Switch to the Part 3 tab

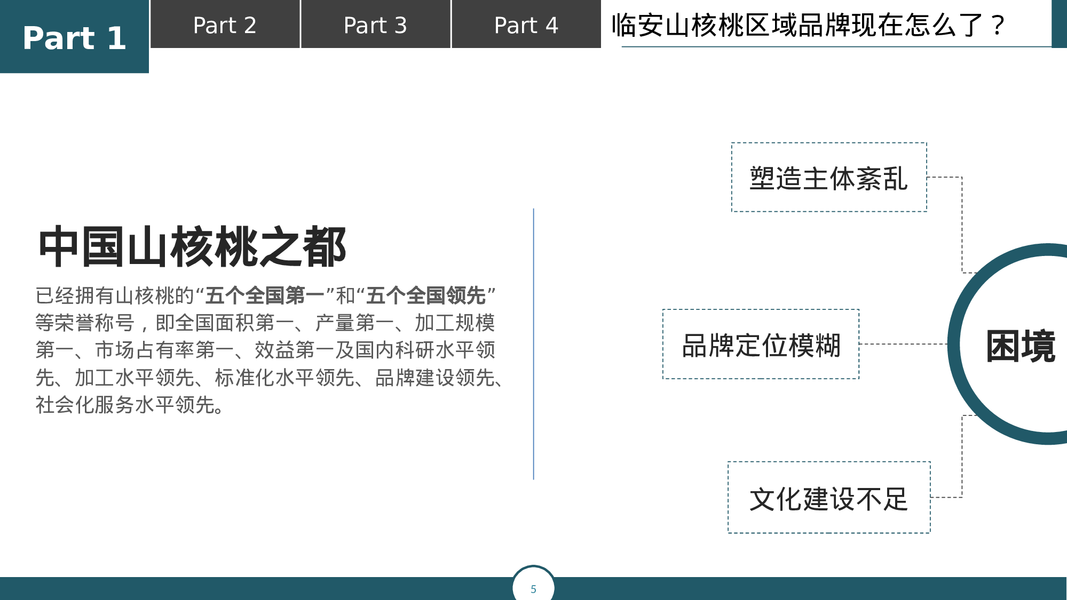click(375, 26)
